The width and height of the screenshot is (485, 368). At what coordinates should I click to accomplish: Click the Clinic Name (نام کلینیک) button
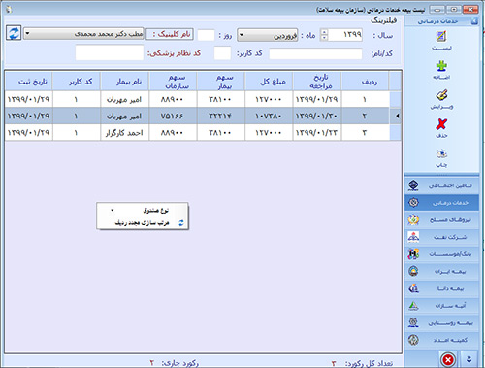point(170,34)
